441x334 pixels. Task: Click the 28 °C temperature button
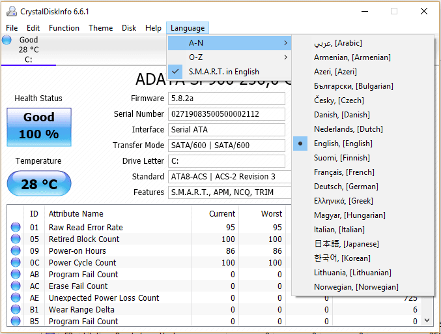(x=39, y=183)
